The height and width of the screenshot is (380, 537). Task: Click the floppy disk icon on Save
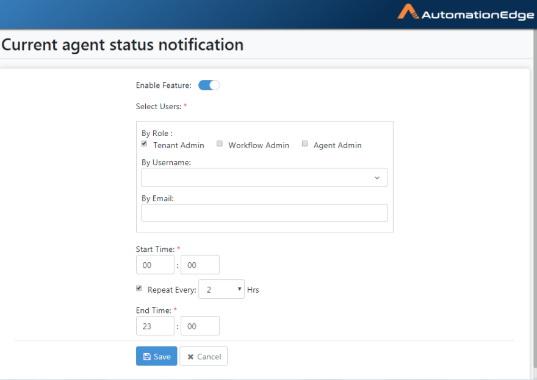click(x=147, y=357)
